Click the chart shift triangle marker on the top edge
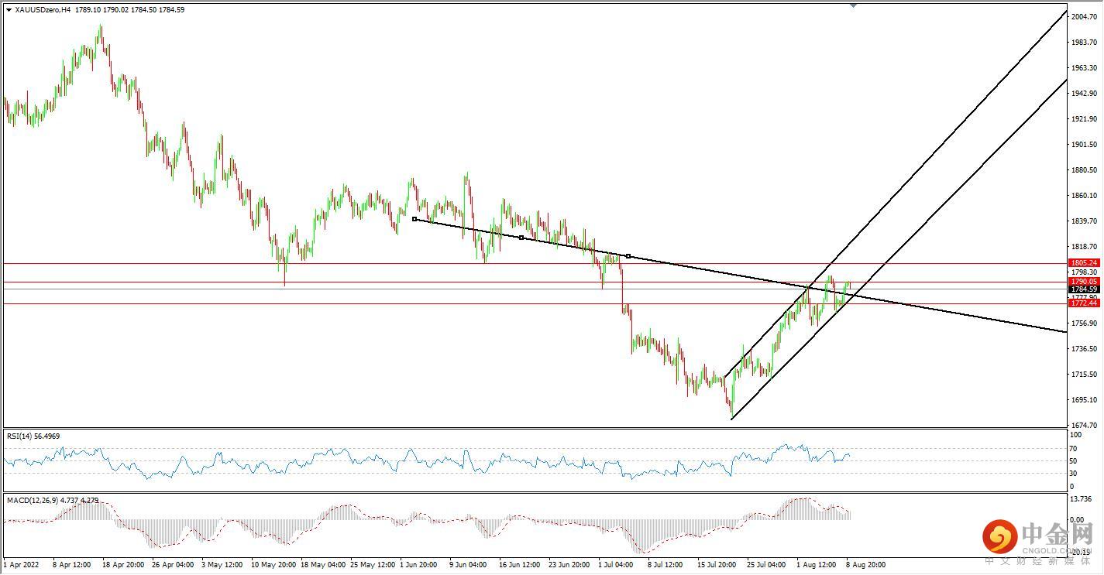The image size is (1104, 575). [853, 5]
